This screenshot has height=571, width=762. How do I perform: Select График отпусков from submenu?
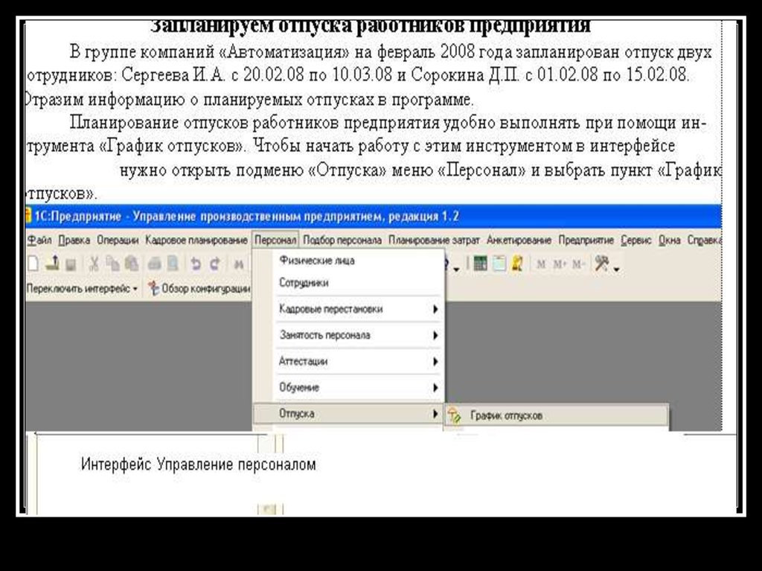pos(506,415)
